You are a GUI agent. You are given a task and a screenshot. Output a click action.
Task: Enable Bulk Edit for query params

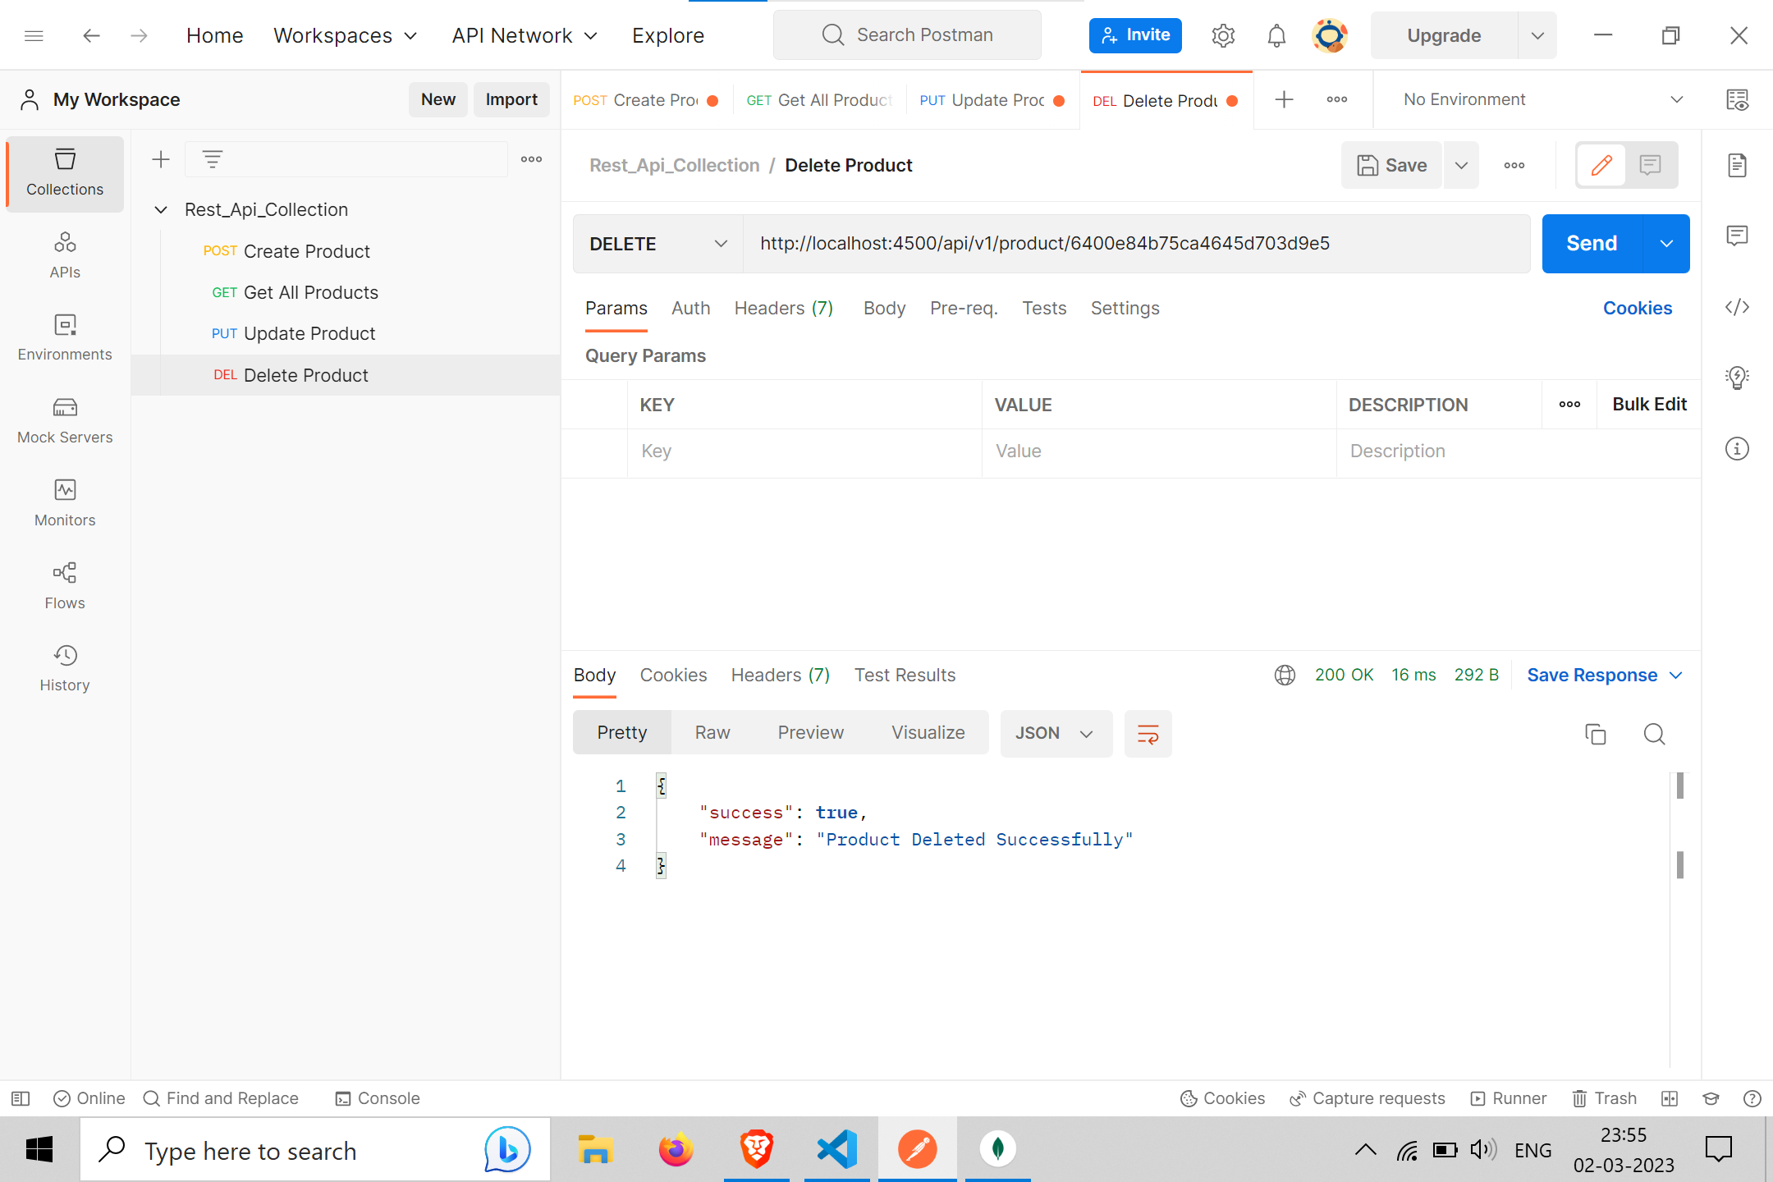[x=1649, y=404]
